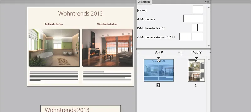Image resolution: width=251 pixels, height=112 pixels.
Task: Click triangle marker above A4 V page
Action: click(159, 58)
